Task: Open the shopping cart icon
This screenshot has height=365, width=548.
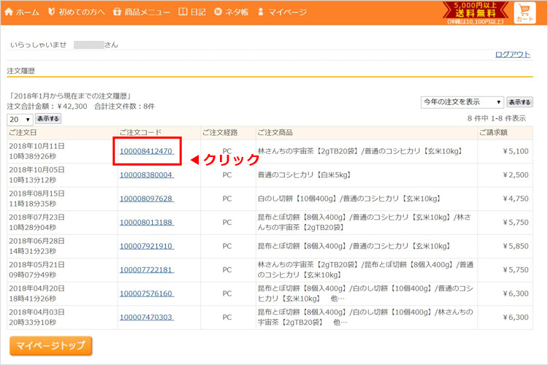Action: (x=525, y=12)
